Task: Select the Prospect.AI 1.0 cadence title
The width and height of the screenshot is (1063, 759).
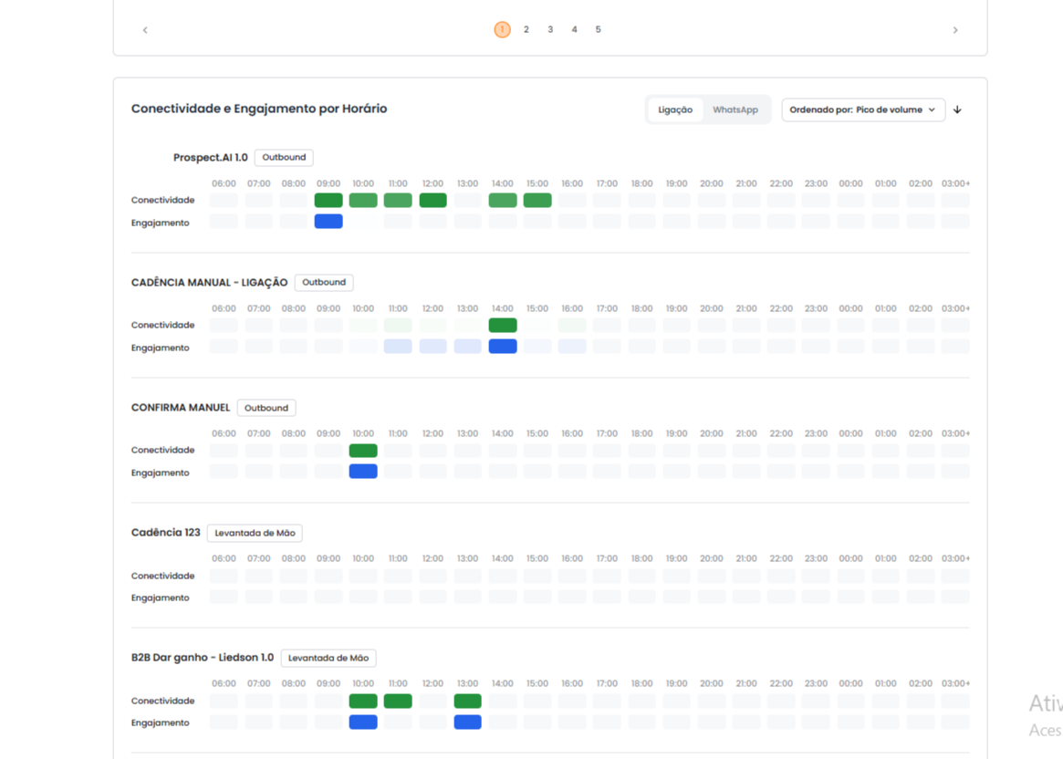Action: pos(211,157)
